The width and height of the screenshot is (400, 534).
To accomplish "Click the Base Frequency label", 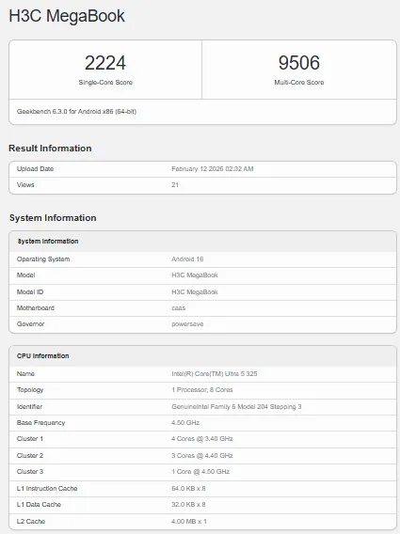I will click(40, 423).
